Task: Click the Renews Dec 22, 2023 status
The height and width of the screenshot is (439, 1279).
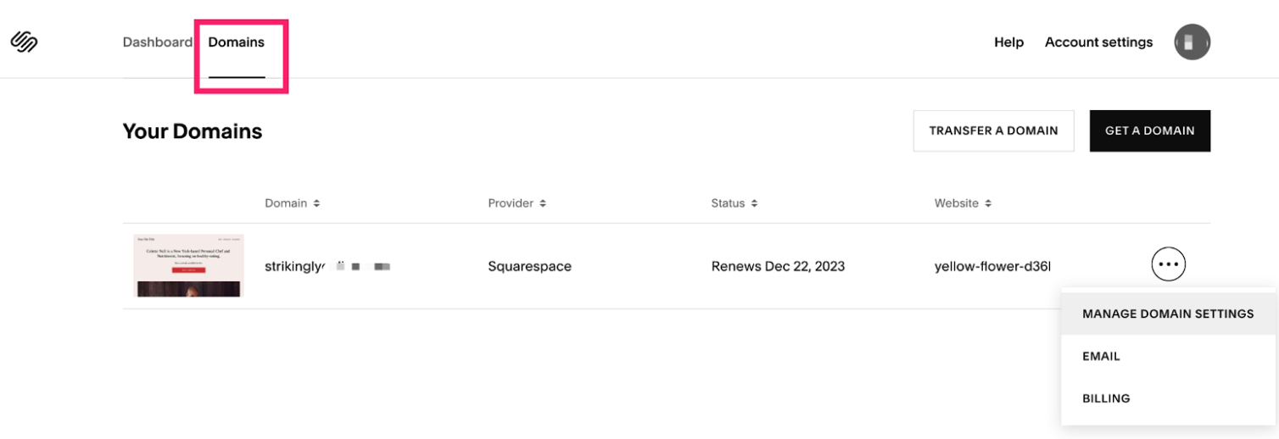Action: tap(778, 266)
